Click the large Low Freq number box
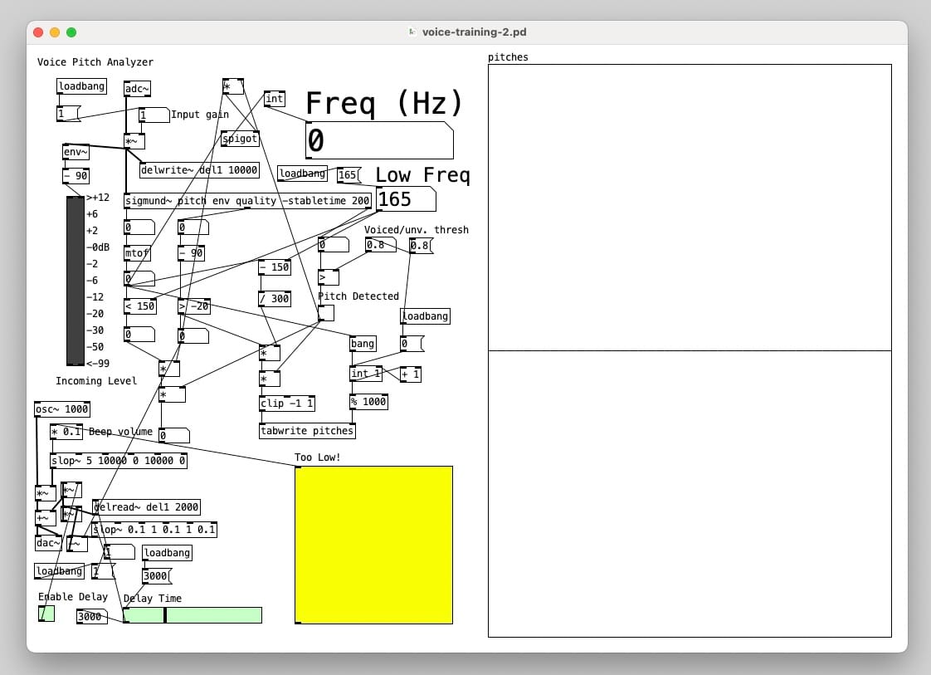Image resolution: width=931 pixels, height=675 pixels. click(405, 199)
